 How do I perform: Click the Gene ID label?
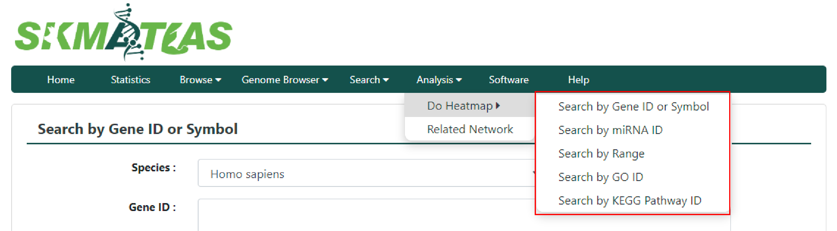(152, 207)
